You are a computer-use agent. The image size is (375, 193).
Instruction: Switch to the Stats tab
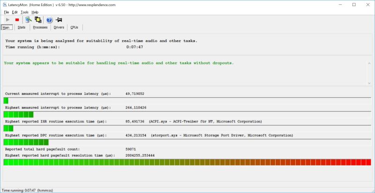tap(22, 28)
